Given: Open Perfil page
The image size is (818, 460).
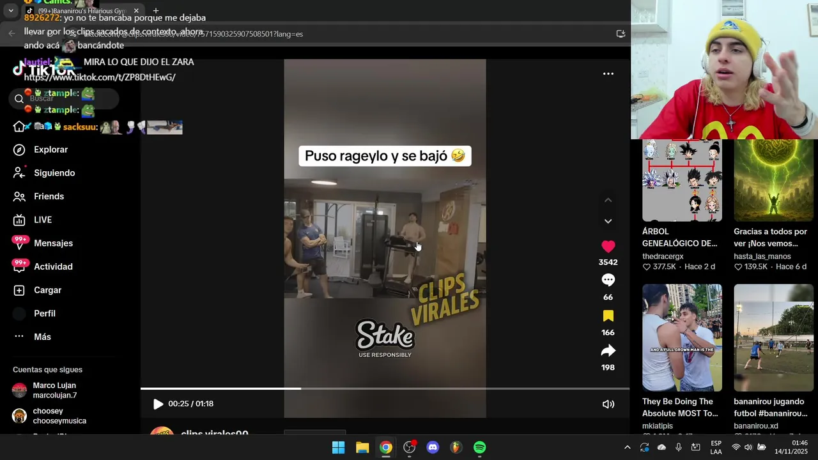Looking at the screenshot, I should point(45,314).
